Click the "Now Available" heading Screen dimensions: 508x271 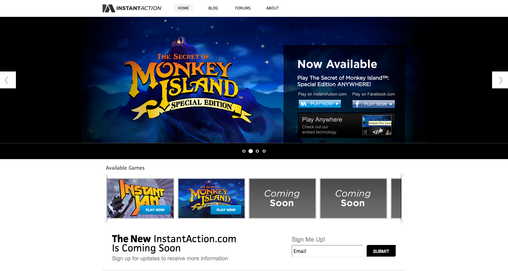point(337,64)
